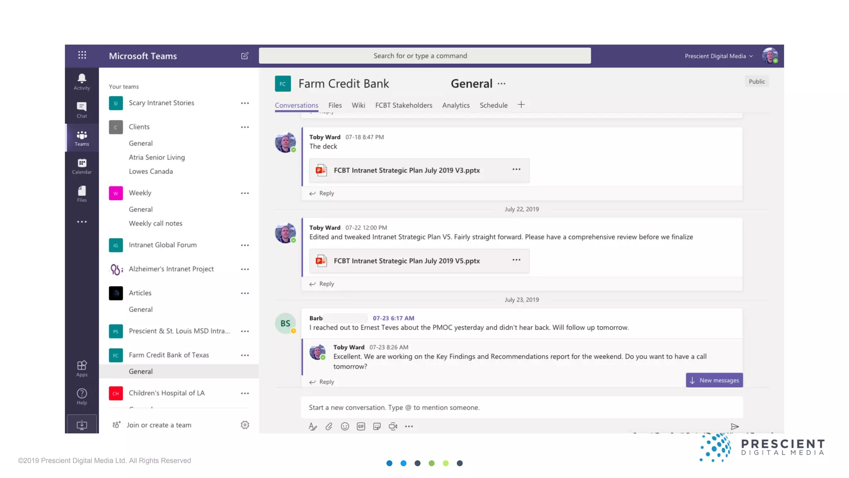The width and height of the screenshot is (849, 478).
Task: Open General channel more options ellipsis
Action: (x=502, y=84)
